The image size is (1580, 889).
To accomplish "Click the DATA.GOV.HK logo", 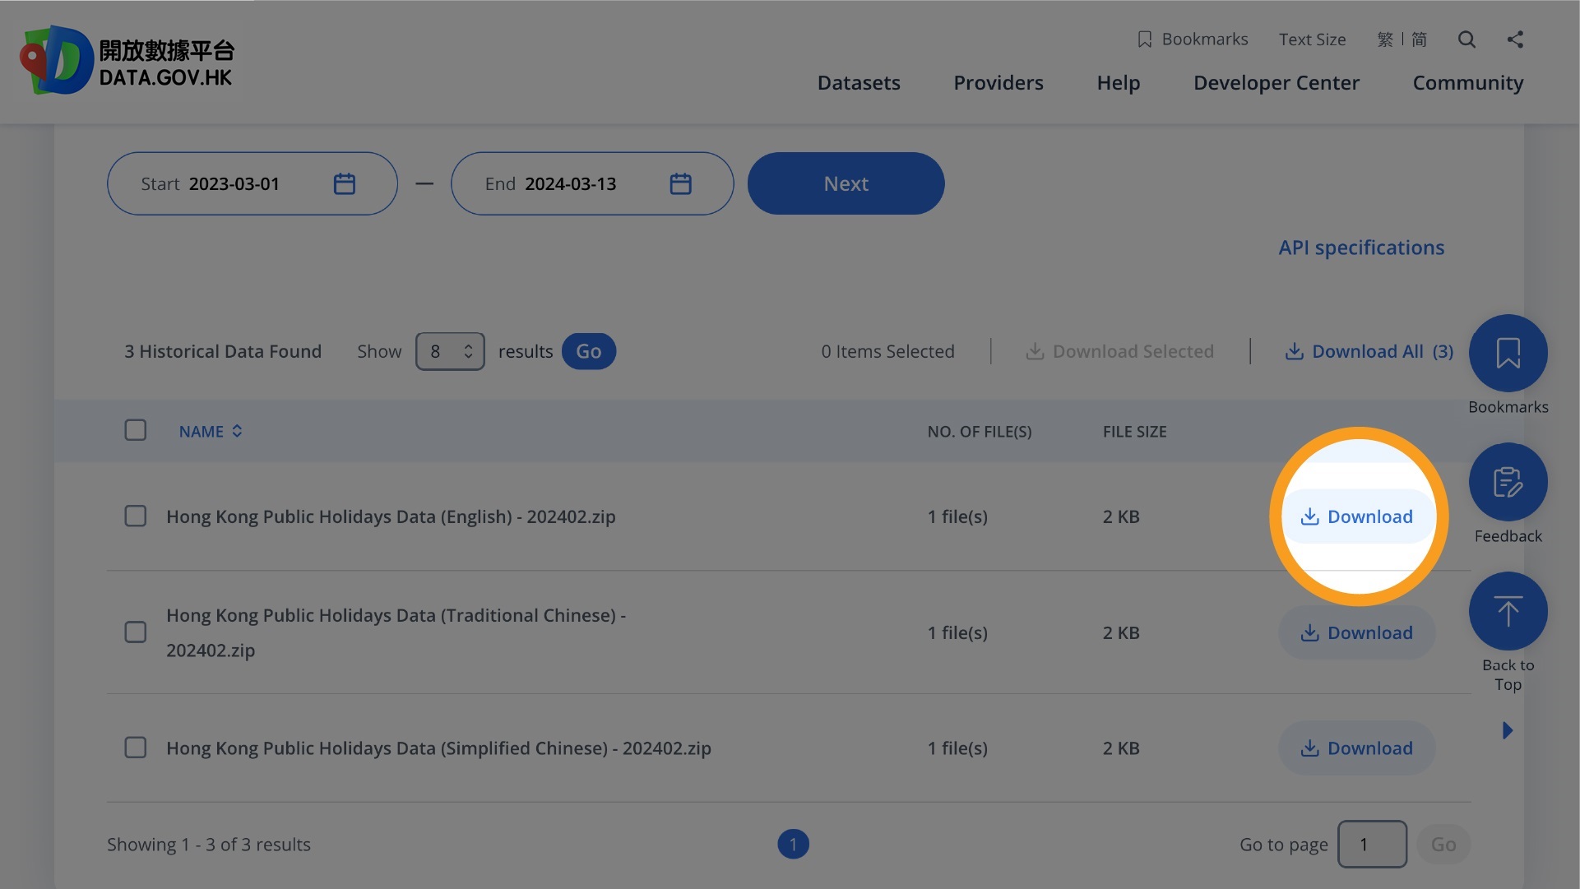I will (x=127, y=60).
